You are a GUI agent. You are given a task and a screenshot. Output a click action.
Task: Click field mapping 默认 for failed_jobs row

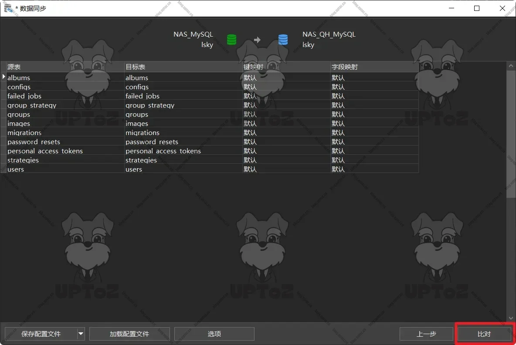(x=374, y=96)
